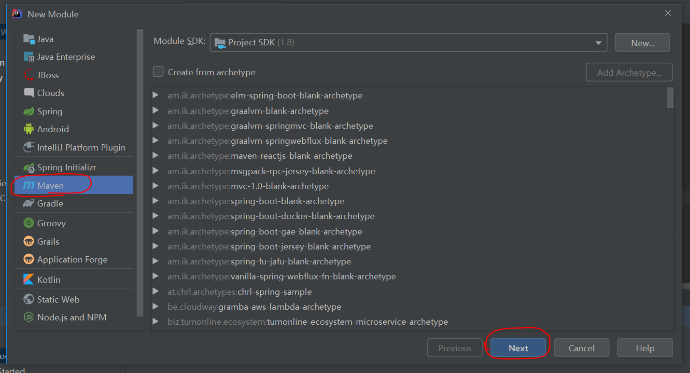
Task: Select Application Forge entry
Action: (74, 260)
